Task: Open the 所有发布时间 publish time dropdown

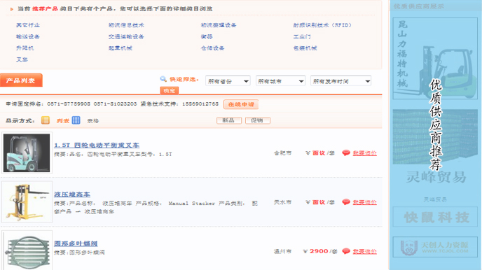Action: click(x=341, y=81)
